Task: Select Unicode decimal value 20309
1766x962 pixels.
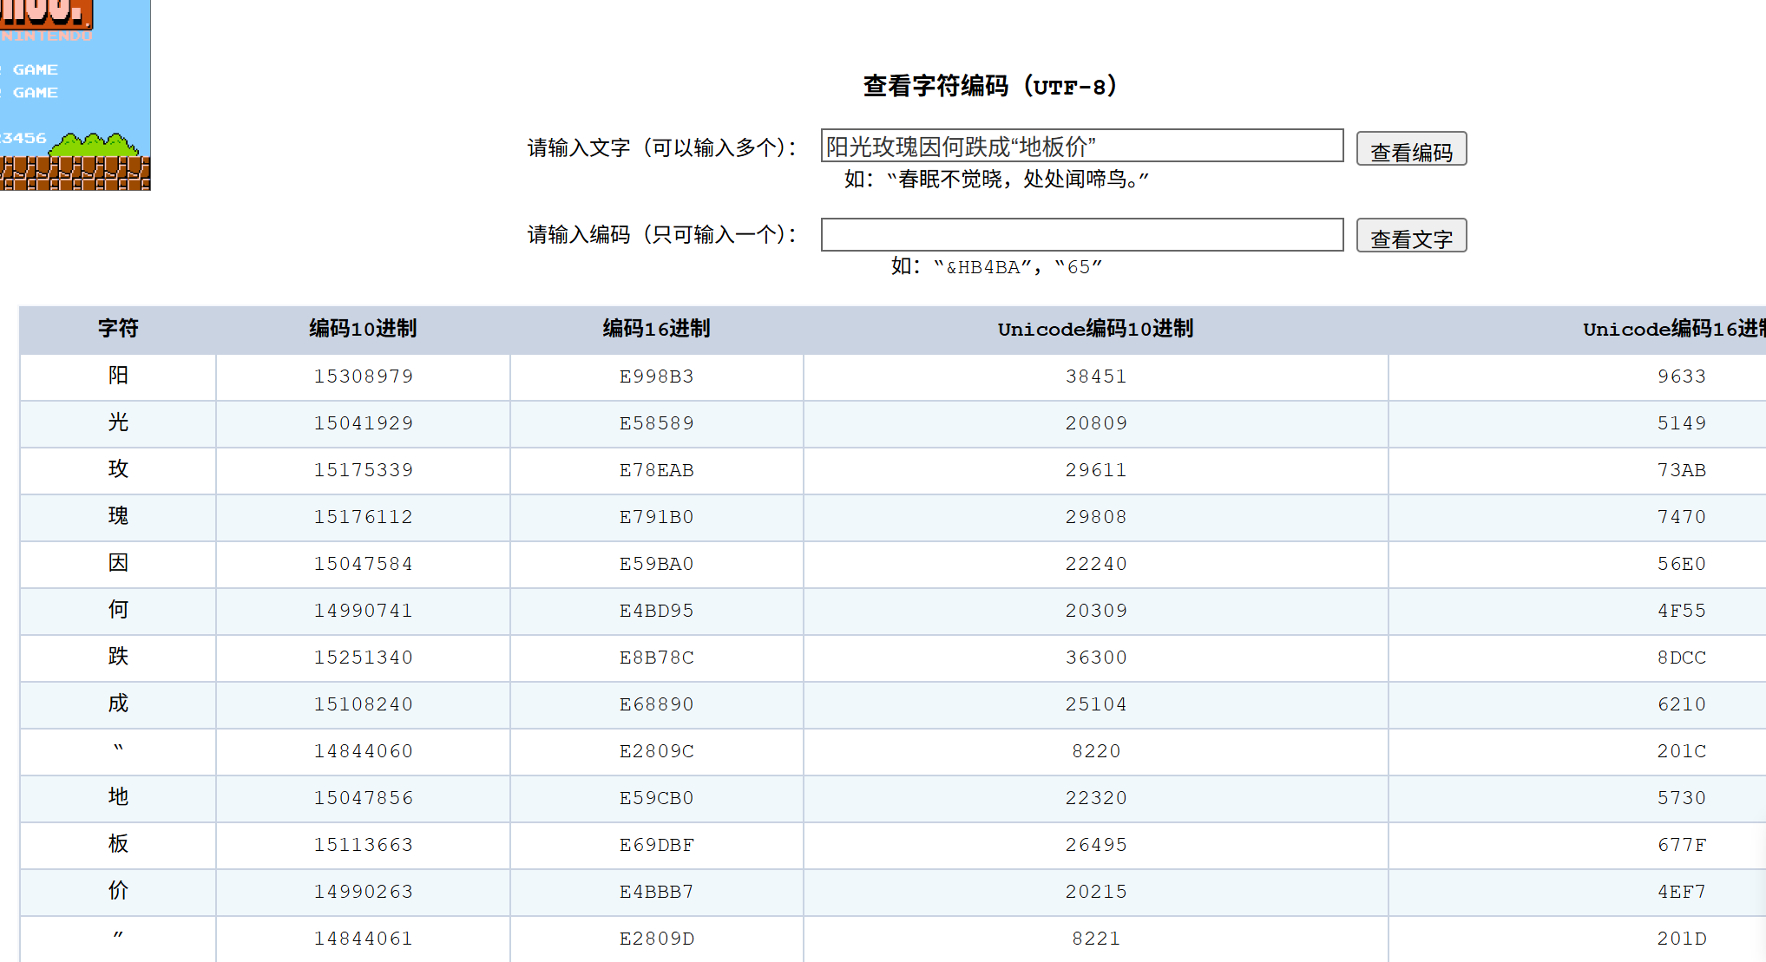Action: point(1095,611)
